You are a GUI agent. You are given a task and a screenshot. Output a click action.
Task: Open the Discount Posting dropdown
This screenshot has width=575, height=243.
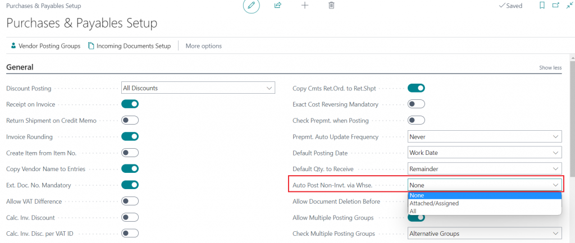(198, 88)
